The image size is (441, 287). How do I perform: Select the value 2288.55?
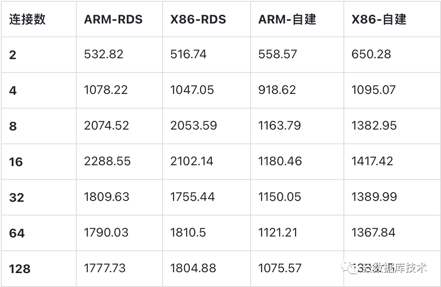coord(107,161)
